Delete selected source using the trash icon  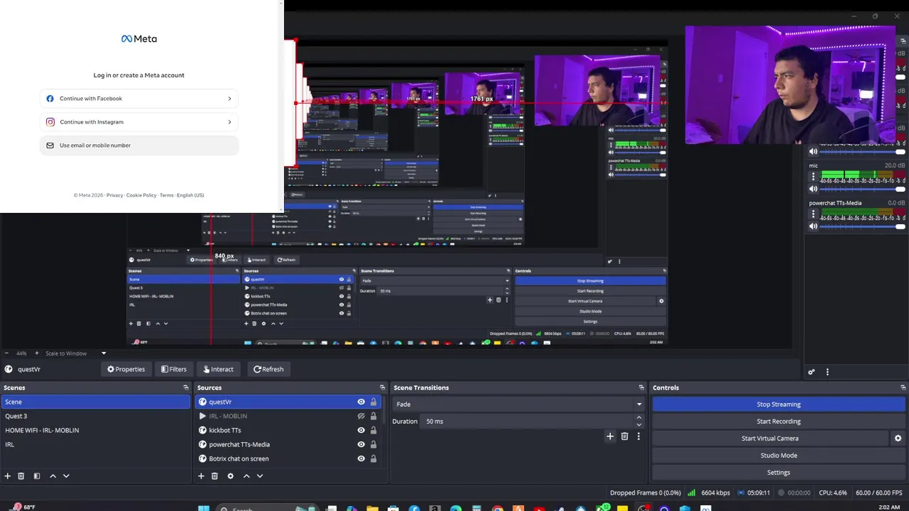coord(214,476)
